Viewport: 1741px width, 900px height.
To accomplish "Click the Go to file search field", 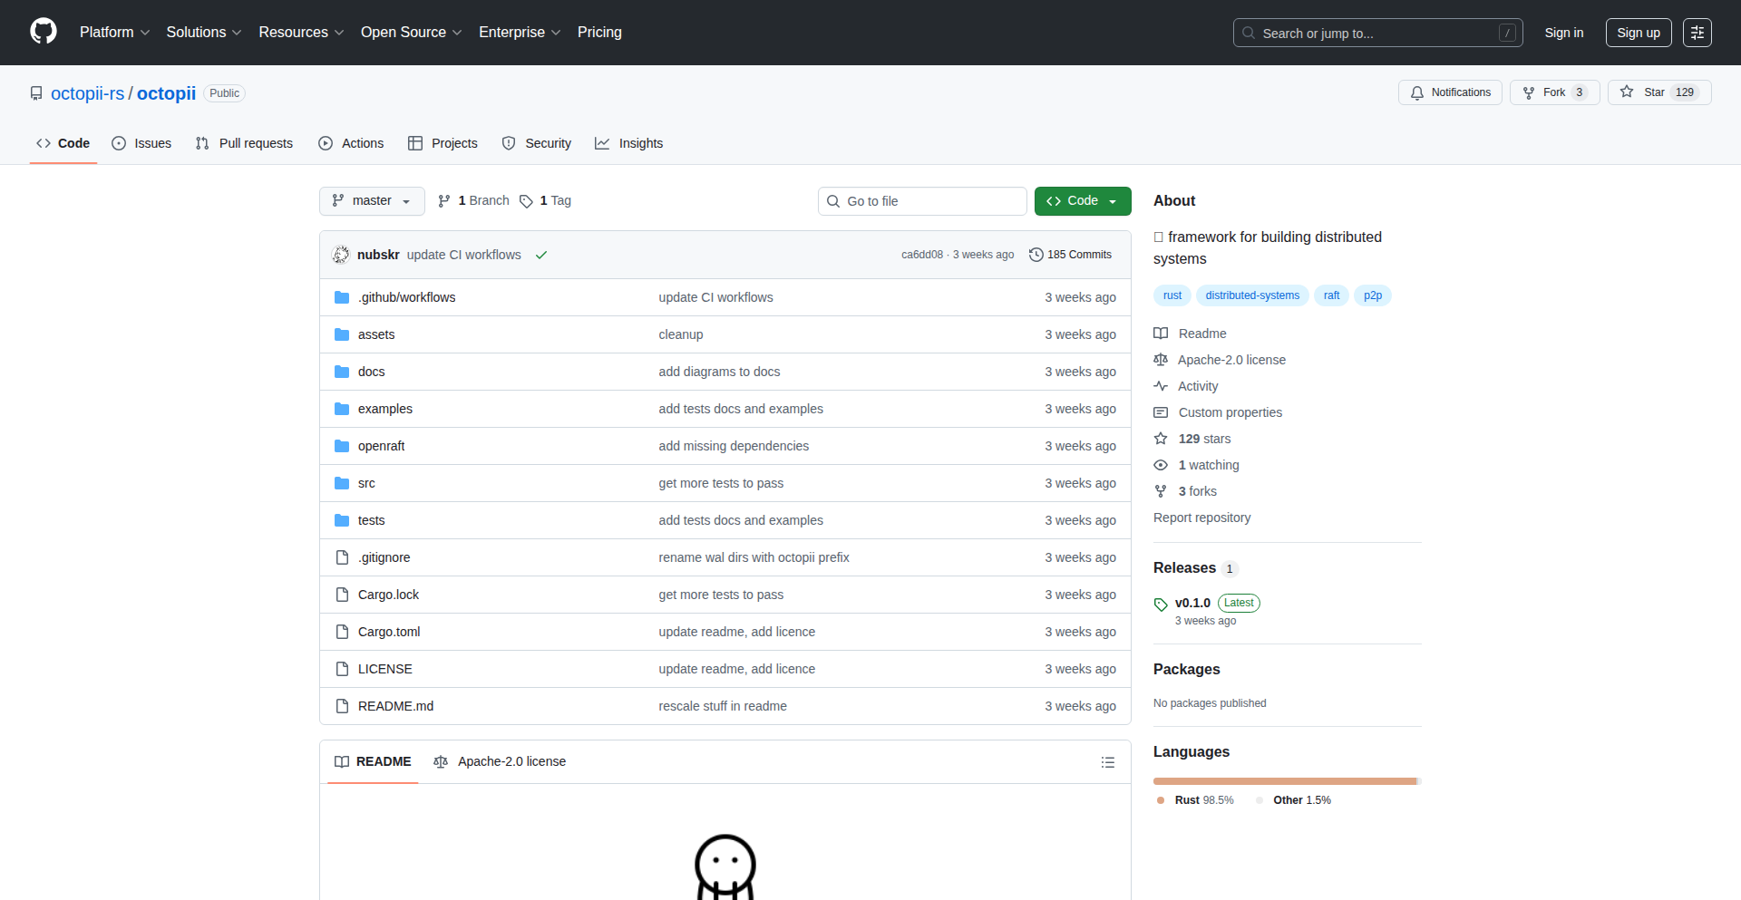I will pyautogui.click(x=922, y=200).
